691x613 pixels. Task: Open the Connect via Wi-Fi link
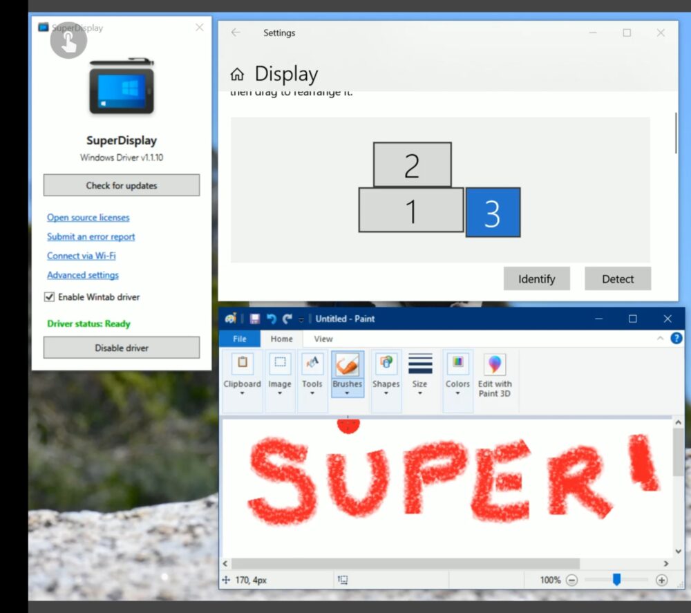[82, 256]
